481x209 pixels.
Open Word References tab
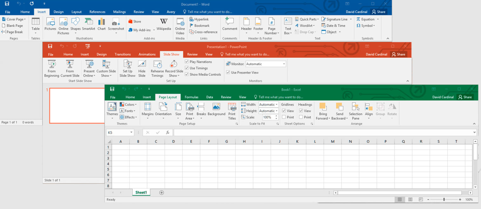point(97,12)
